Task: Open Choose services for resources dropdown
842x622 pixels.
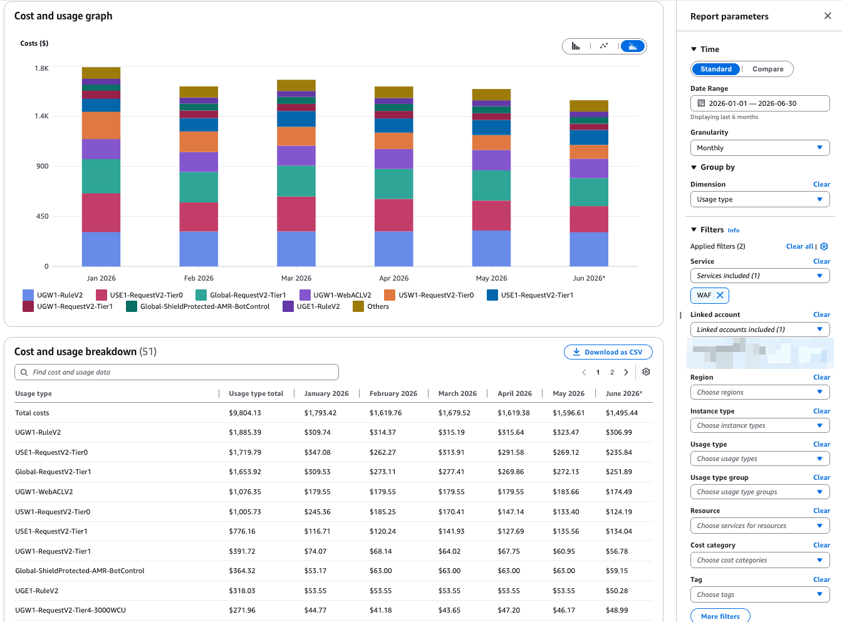Action: pyautogui.click(x=760, y=526)
